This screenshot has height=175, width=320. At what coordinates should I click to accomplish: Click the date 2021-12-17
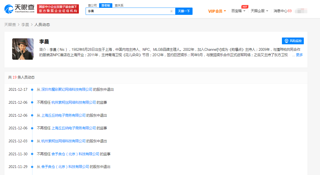click(18, 89)
